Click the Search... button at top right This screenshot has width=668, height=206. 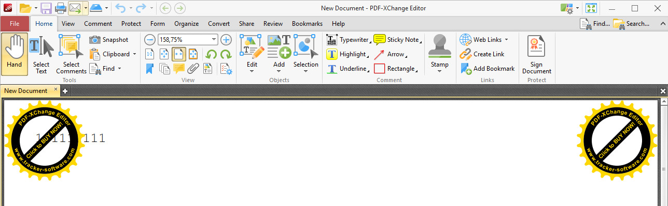coord(631,24)
